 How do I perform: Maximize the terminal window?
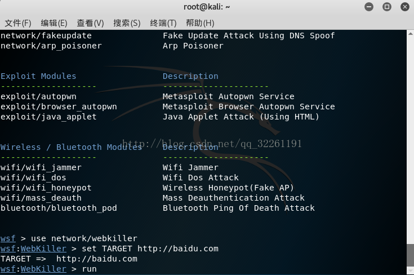click(387, 7)
